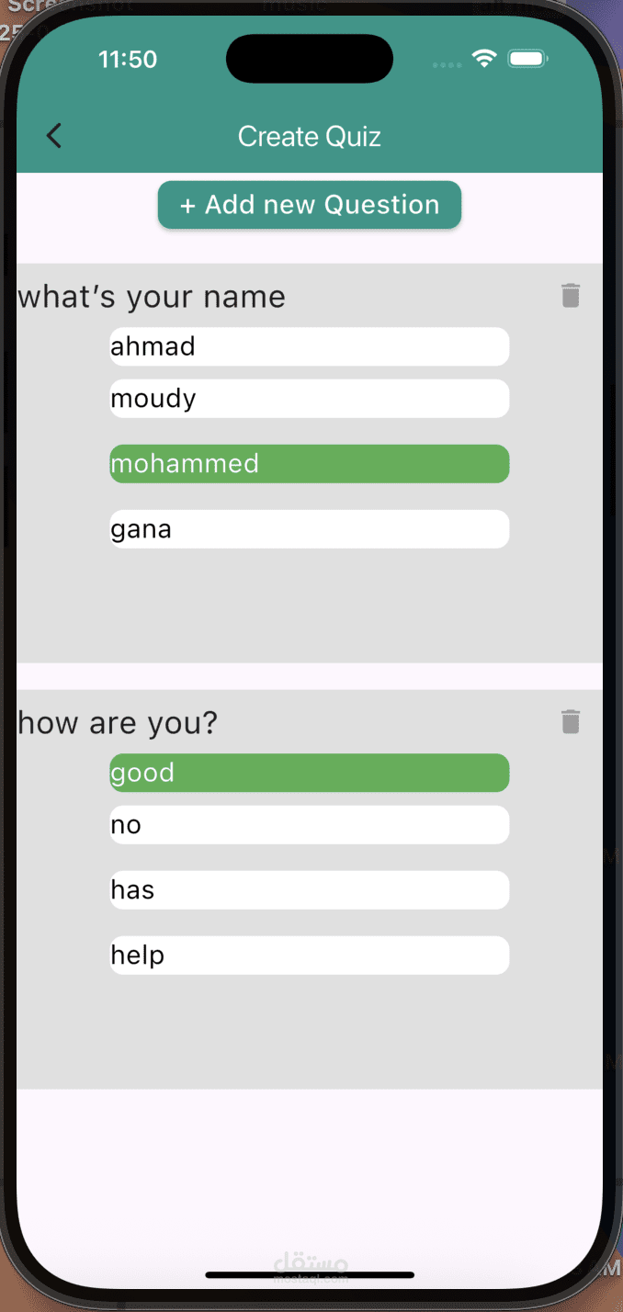This screenshot has width=623, height=1312.
Task: Tap the battery status icon
Action: coord(527,60)
